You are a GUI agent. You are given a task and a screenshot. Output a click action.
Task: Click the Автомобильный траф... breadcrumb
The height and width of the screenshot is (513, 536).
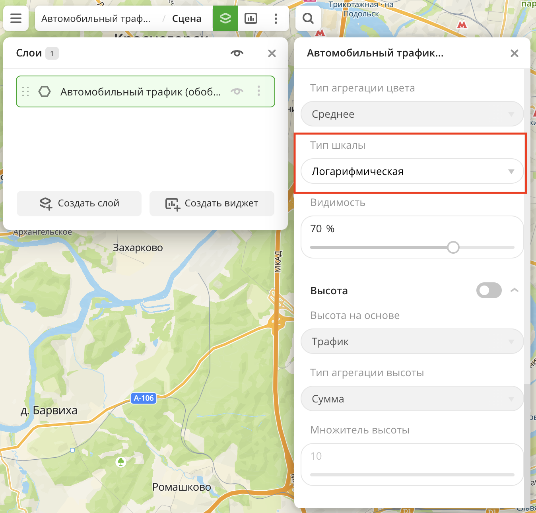coord(96,19)
